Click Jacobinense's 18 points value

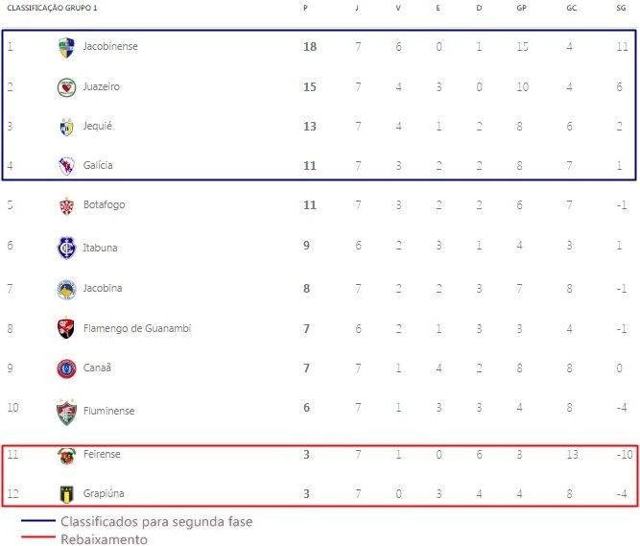pos(310,47)
